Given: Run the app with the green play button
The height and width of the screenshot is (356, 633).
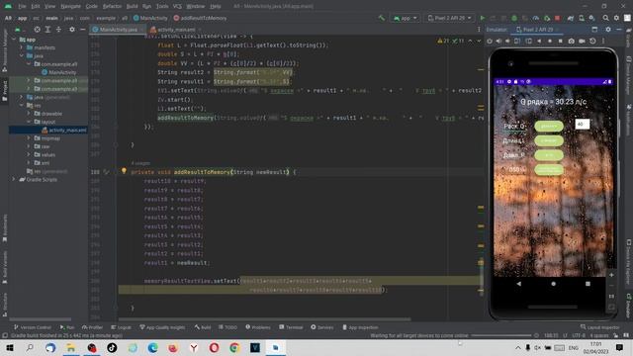Looking at the screenshot, I should (482, 18).
